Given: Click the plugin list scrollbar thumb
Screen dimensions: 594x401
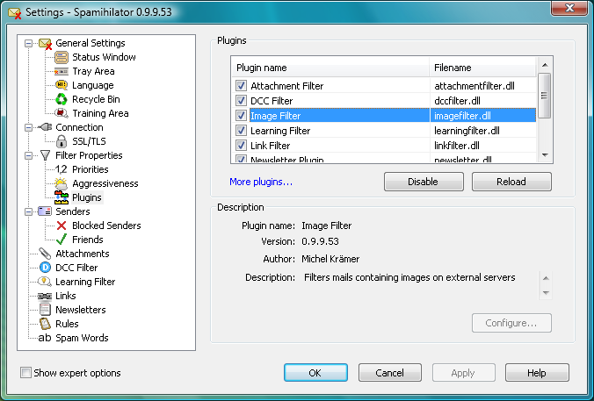Looking at the screenshot, I should pyautogui.click(x=545, y=96).
